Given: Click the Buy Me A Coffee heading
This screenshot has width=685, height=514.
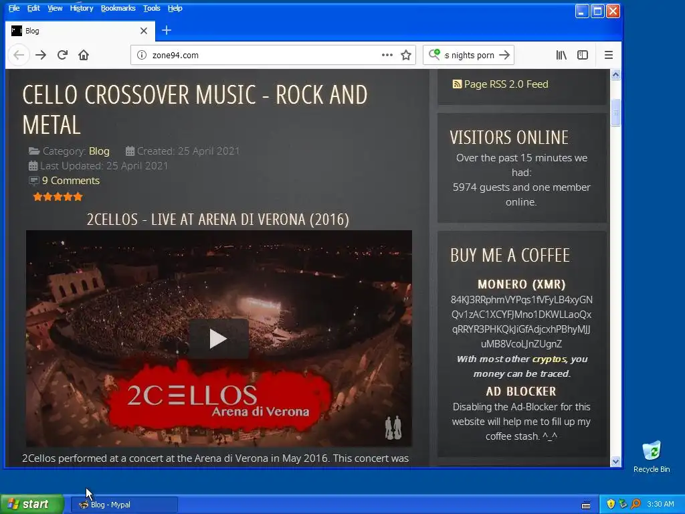Looking at the screenshot, I should (510, 255).
